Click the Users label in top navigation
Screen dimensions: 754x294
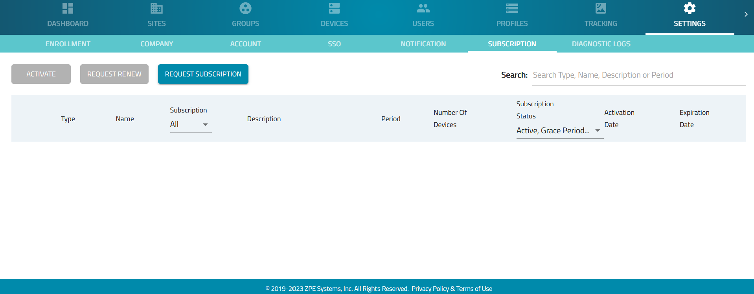pos(423,24)
